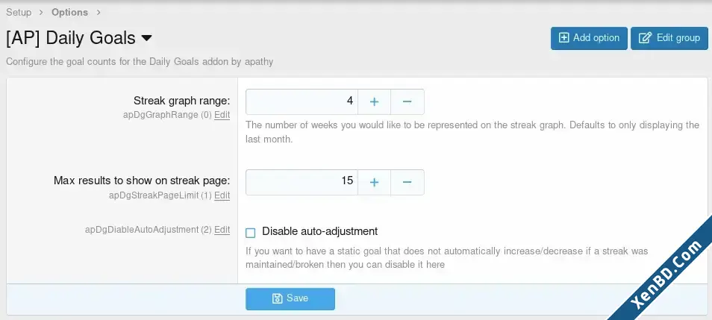Open the [AP] Daily Goals heading menu
The width and height of the screenshot is (712, 320).
click(79, 38)
